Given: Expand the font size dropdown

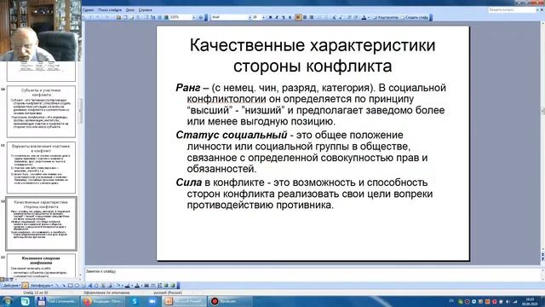Looking at the screenshot, I should click(x=264, y=17).
